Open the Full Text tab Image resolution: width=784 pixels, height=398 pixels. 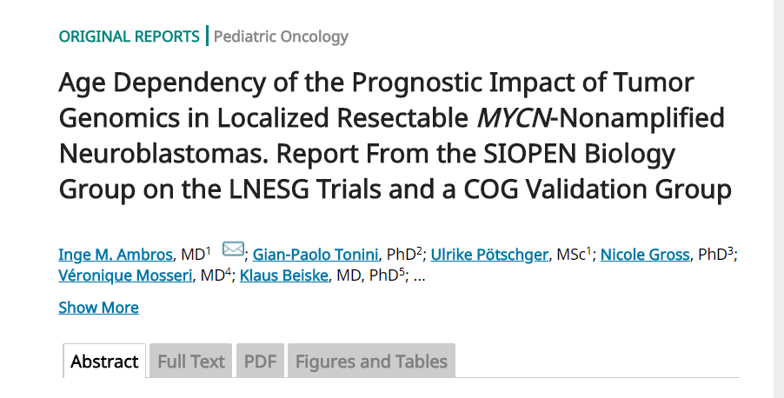pos(191,362)
